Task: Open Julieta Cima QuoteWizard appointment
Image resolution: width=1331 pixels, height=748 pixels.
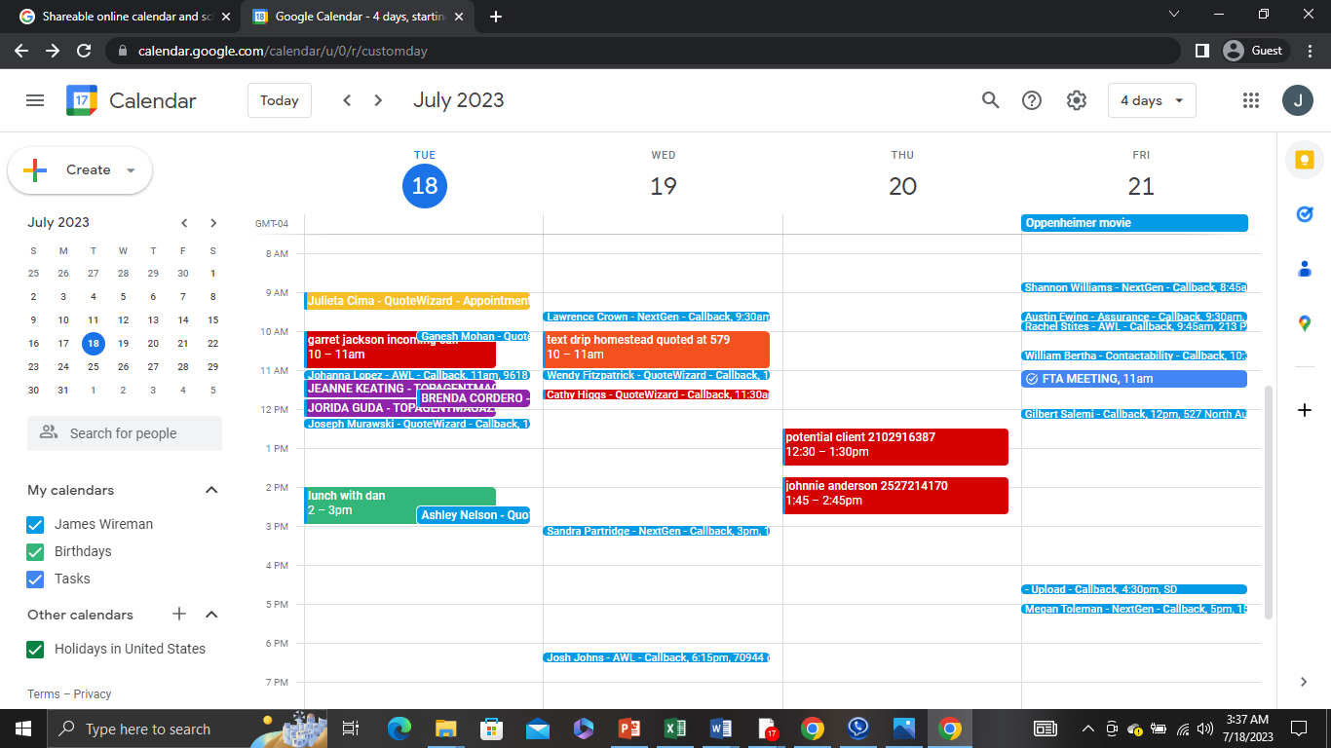Action: tap(417, 301)
